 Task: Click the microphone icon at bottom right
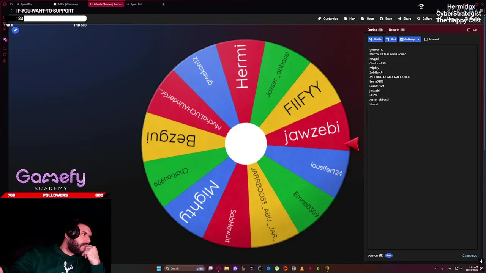(481, 261)
